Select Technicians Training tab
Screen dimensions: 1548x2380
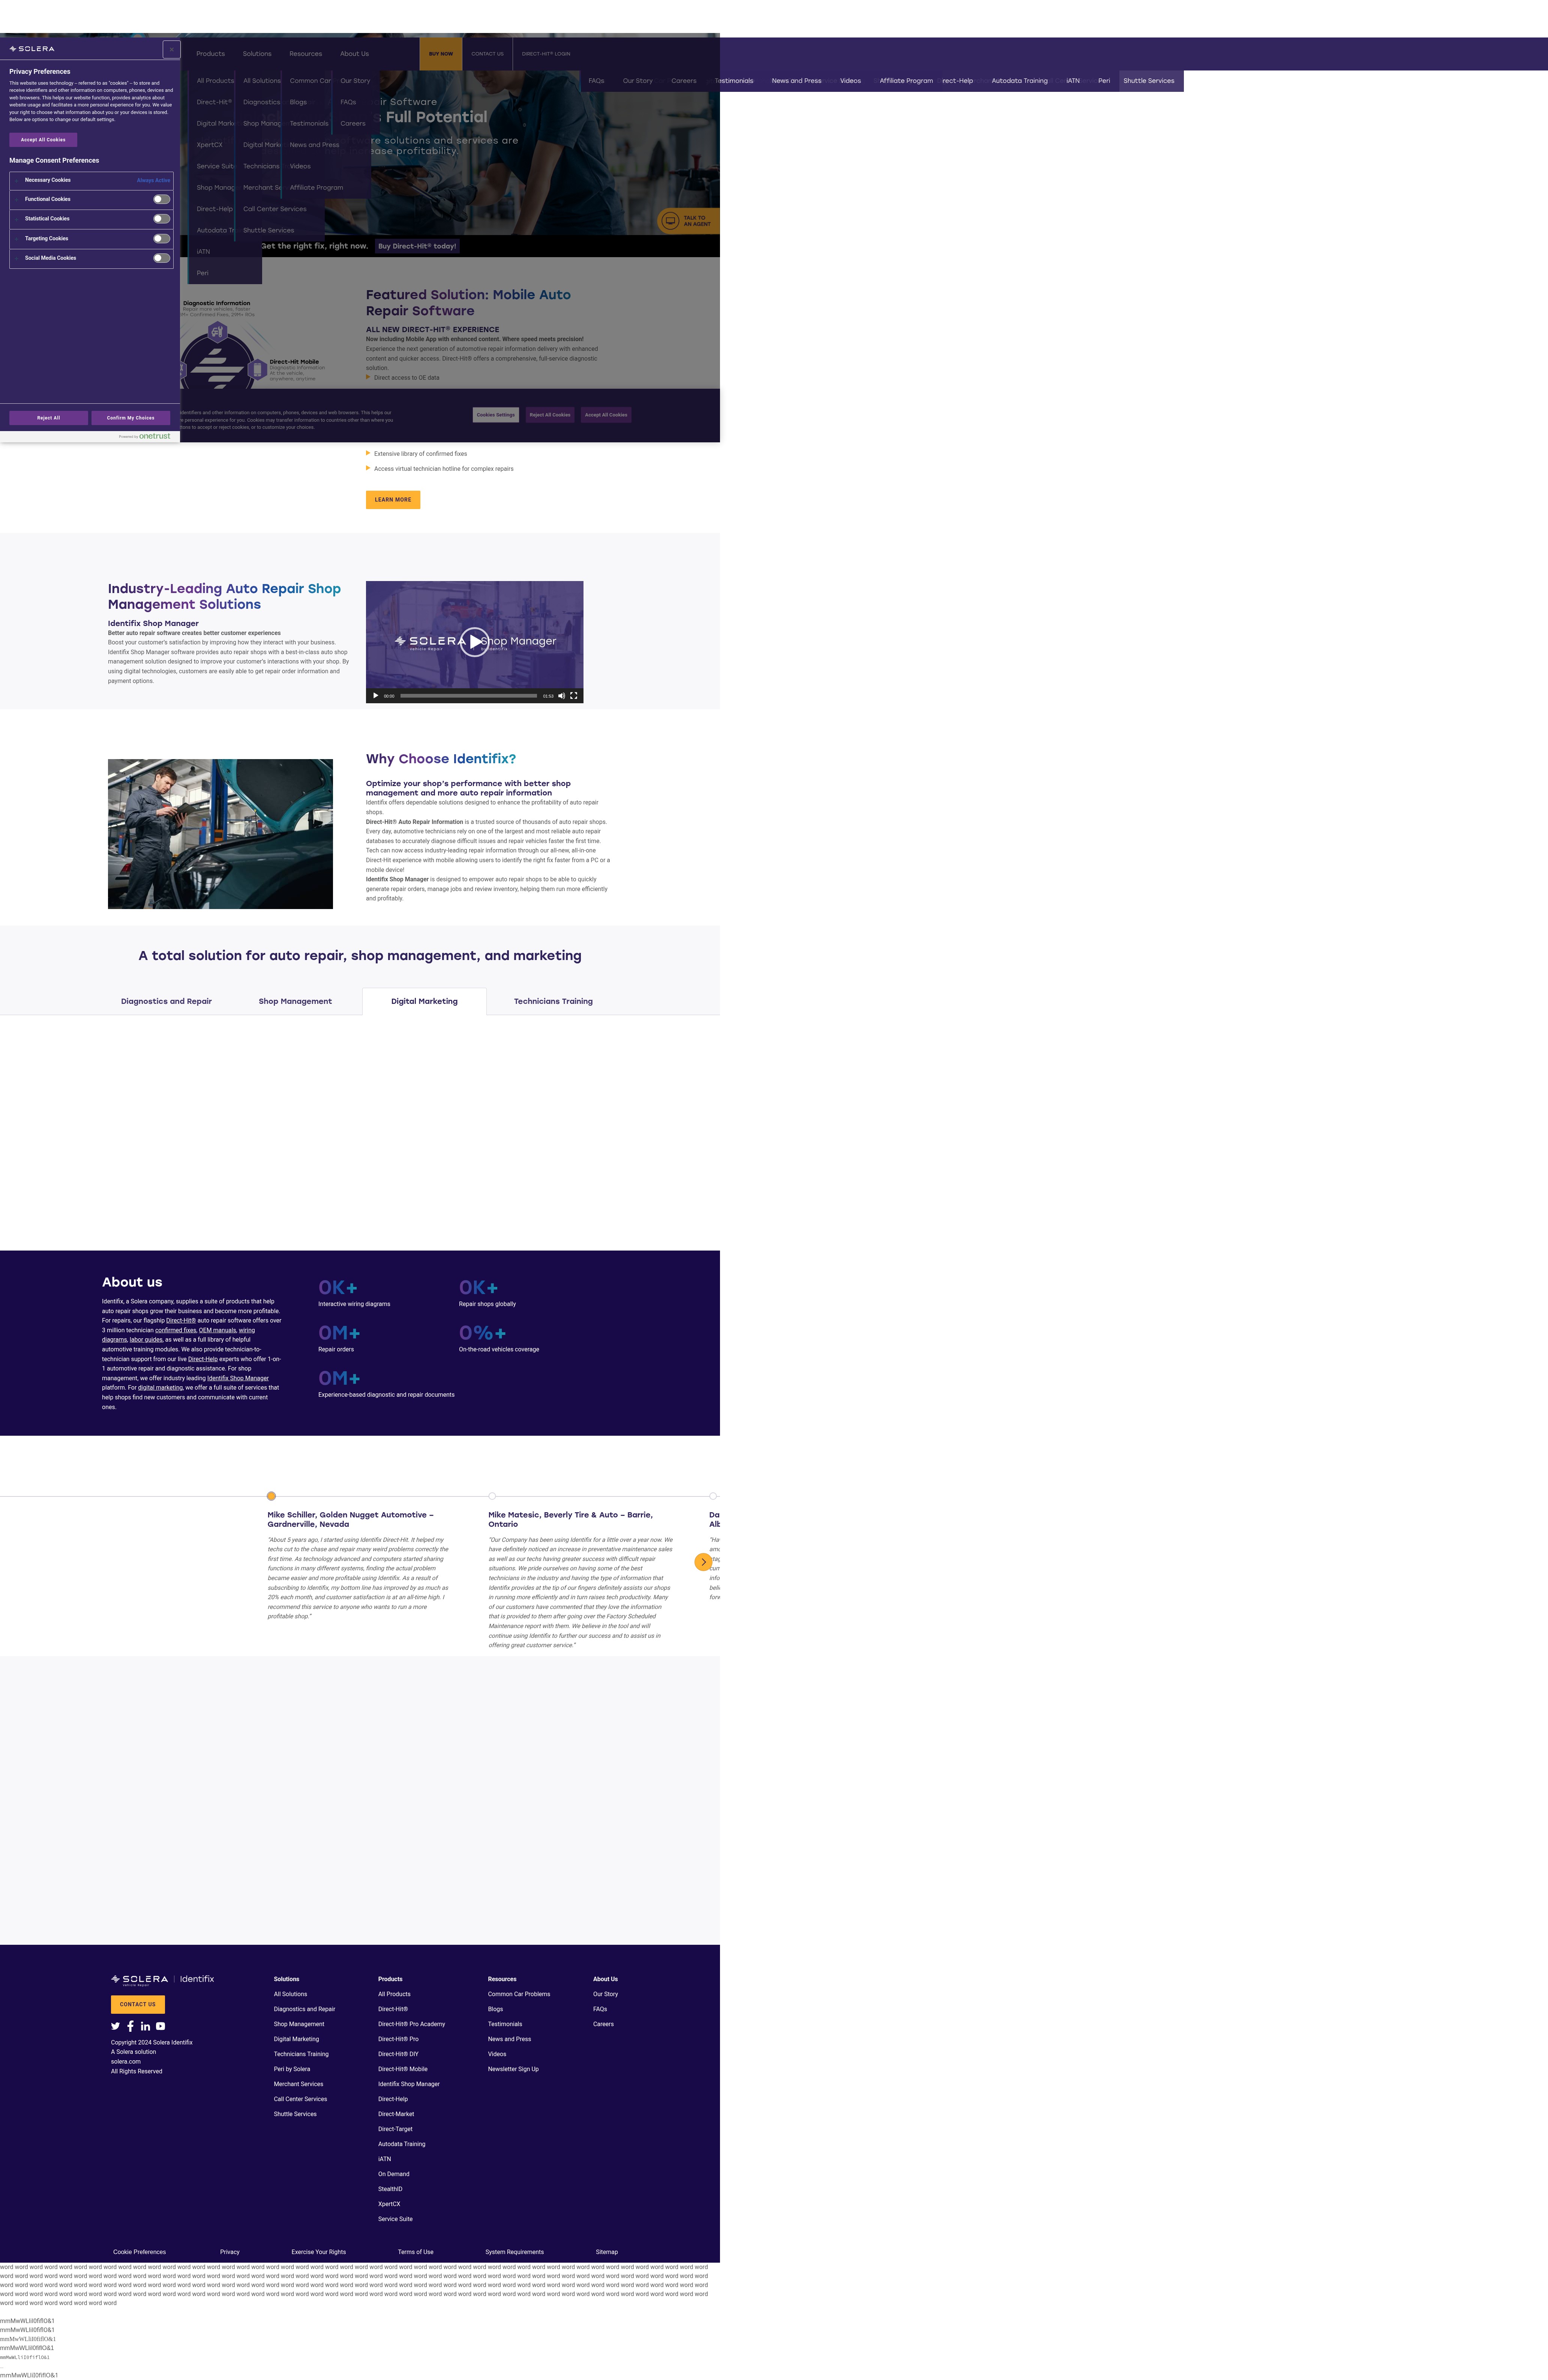point(553,1001)
